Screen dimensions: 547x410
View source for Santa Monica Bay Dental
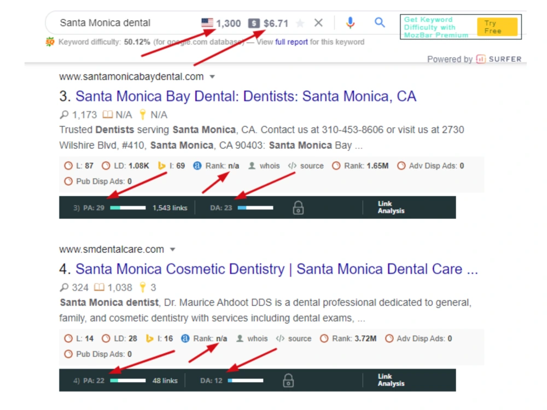click(x=306, y=166)
